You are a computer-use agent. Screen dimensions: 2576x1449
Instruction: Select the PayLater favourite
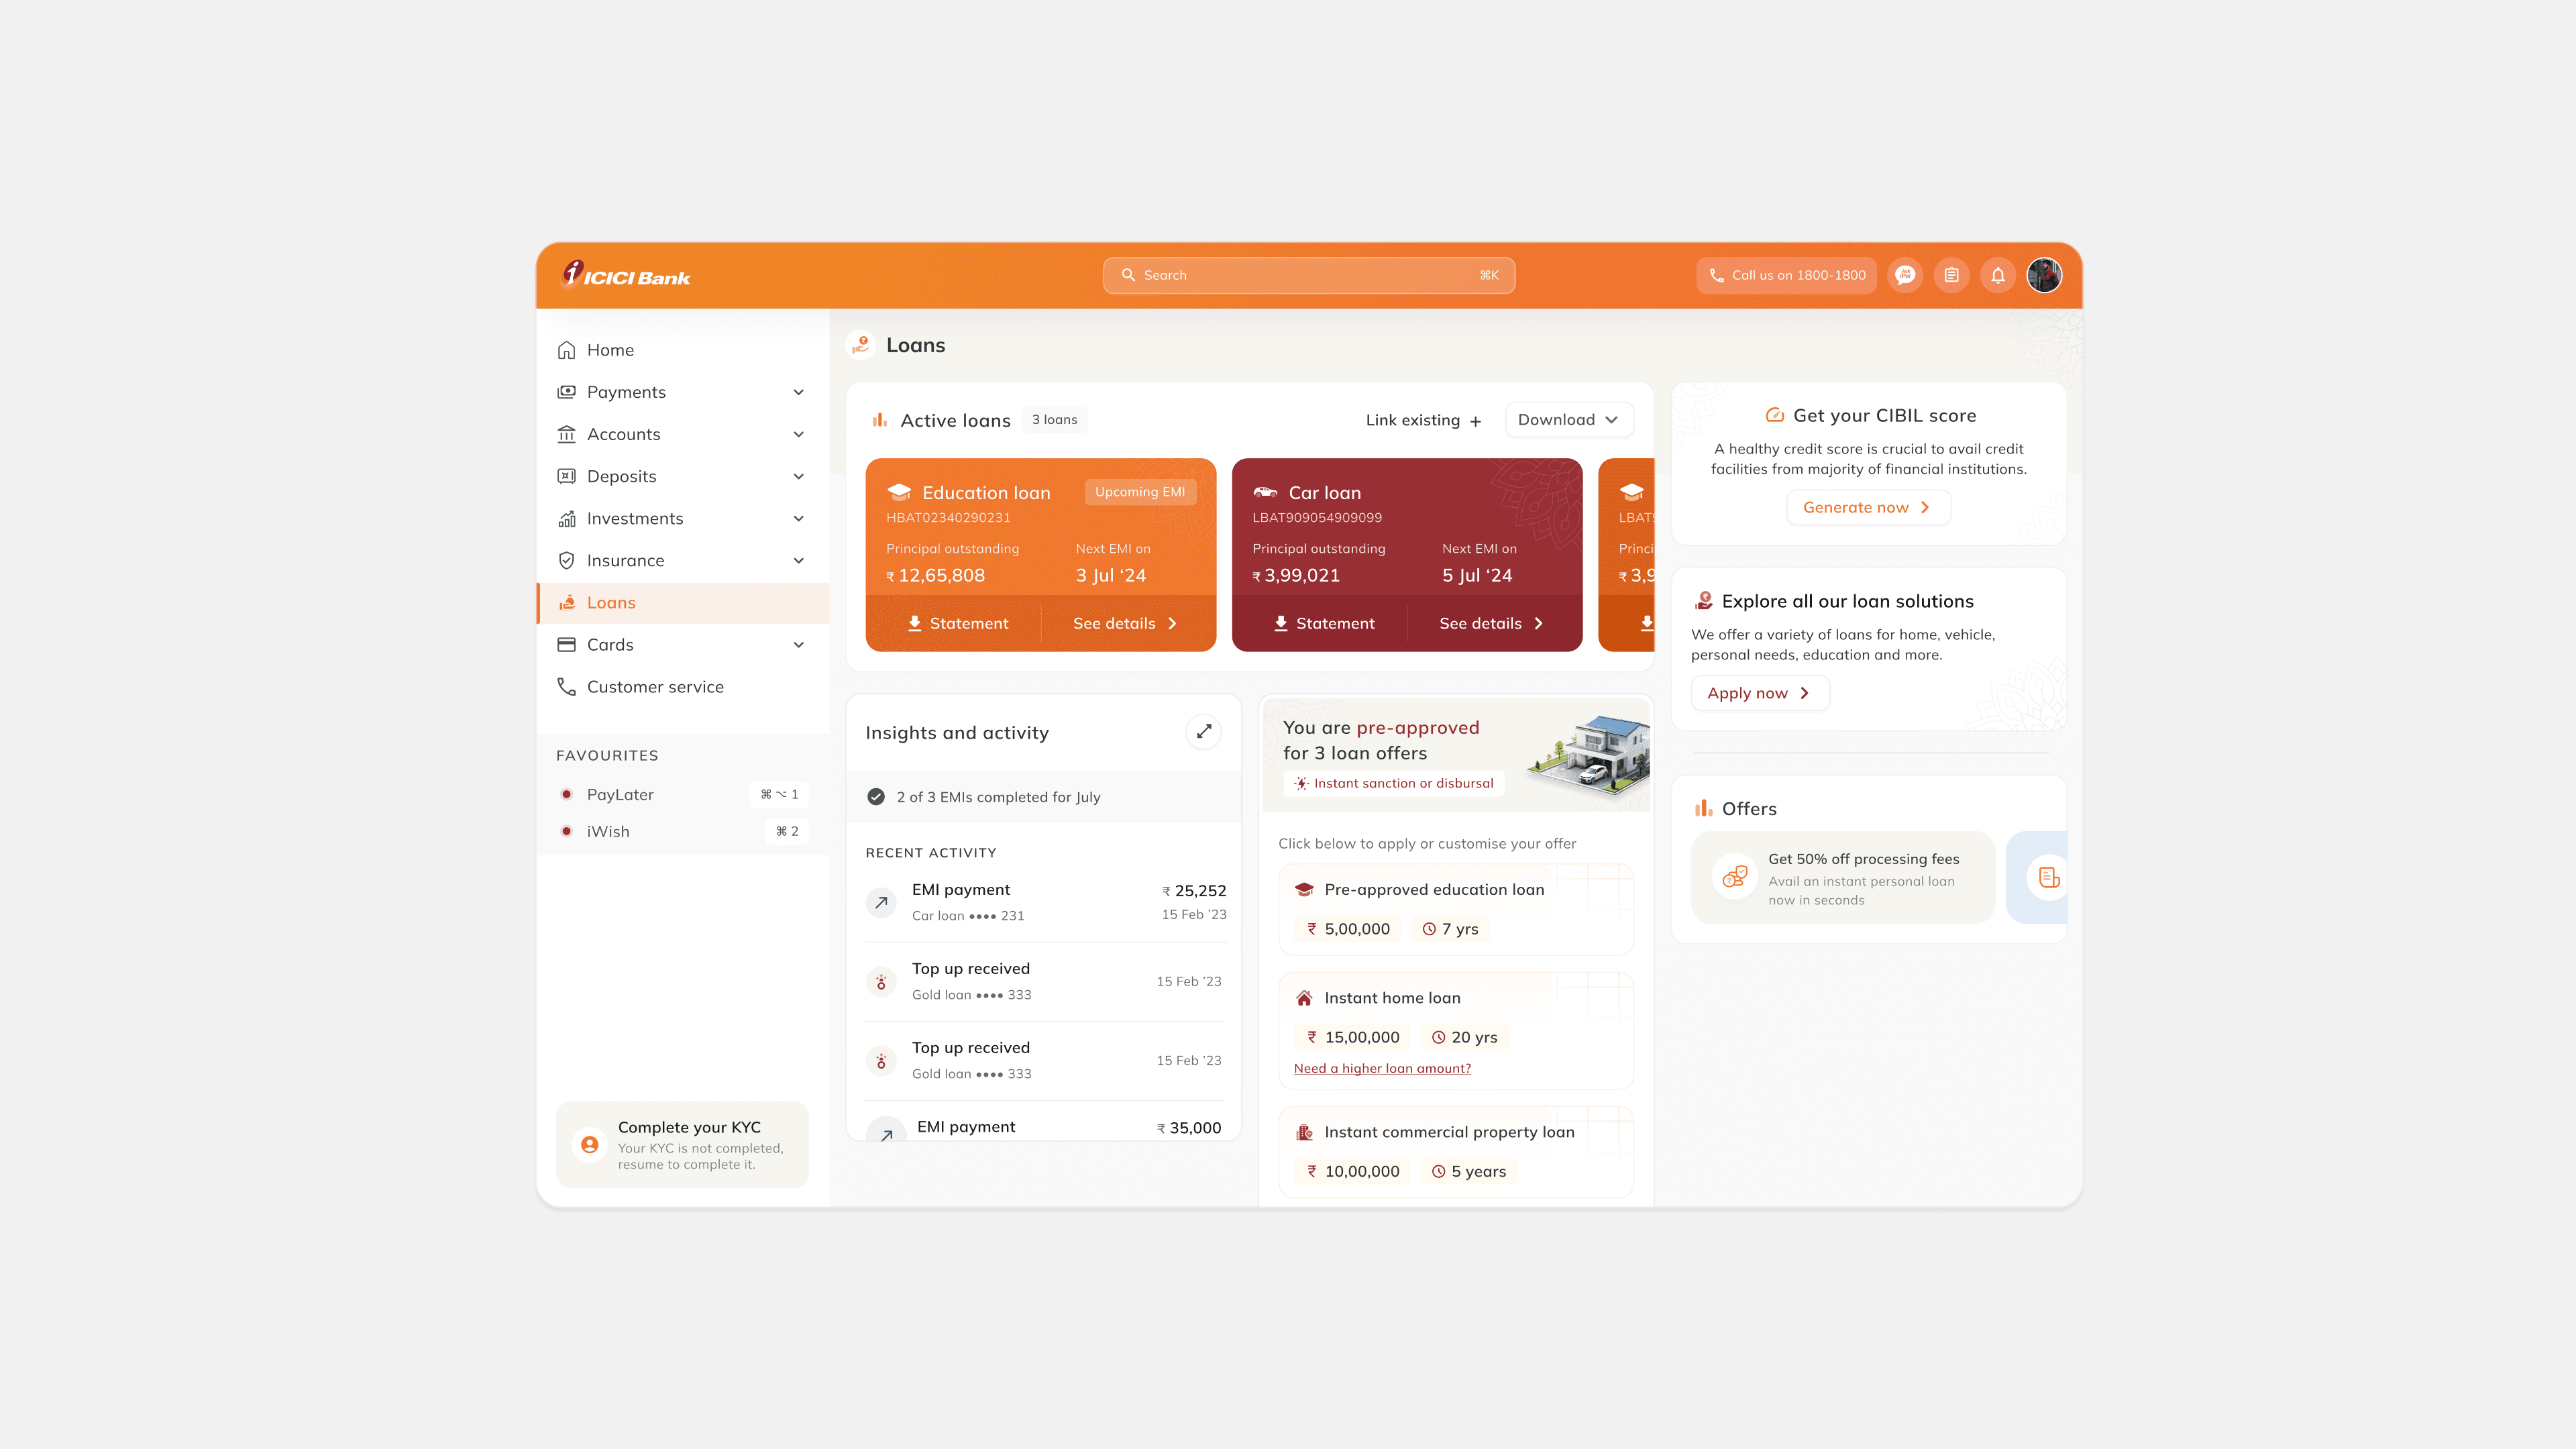tap(620, 794)
